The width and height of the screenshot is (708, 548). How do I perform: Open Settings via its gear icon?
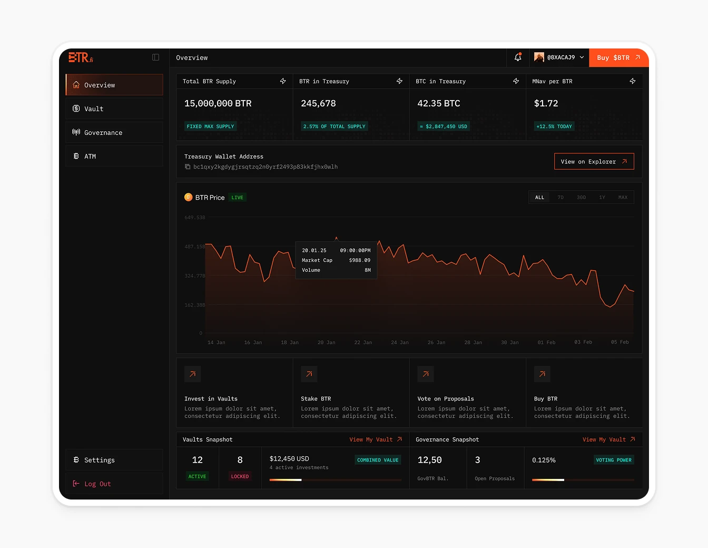pos(76,459)
